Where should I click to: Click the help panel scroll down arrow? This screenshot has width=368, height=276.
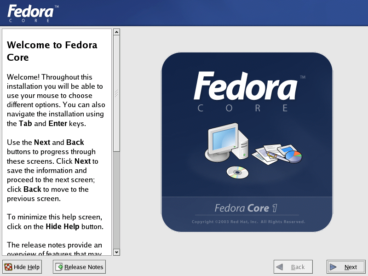point(117,252)
